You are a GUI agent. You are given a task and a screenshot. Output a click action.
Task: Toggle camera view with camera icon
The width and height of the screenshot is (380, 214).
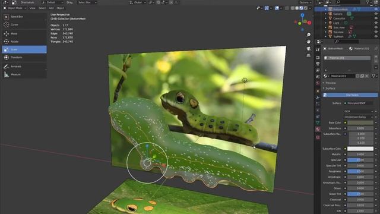(309, 49)
